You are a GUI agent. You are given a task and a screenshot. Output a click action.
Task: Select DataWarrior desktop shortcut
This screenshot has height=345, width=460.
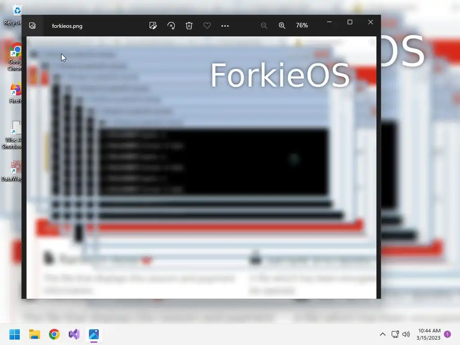(12, 171)
